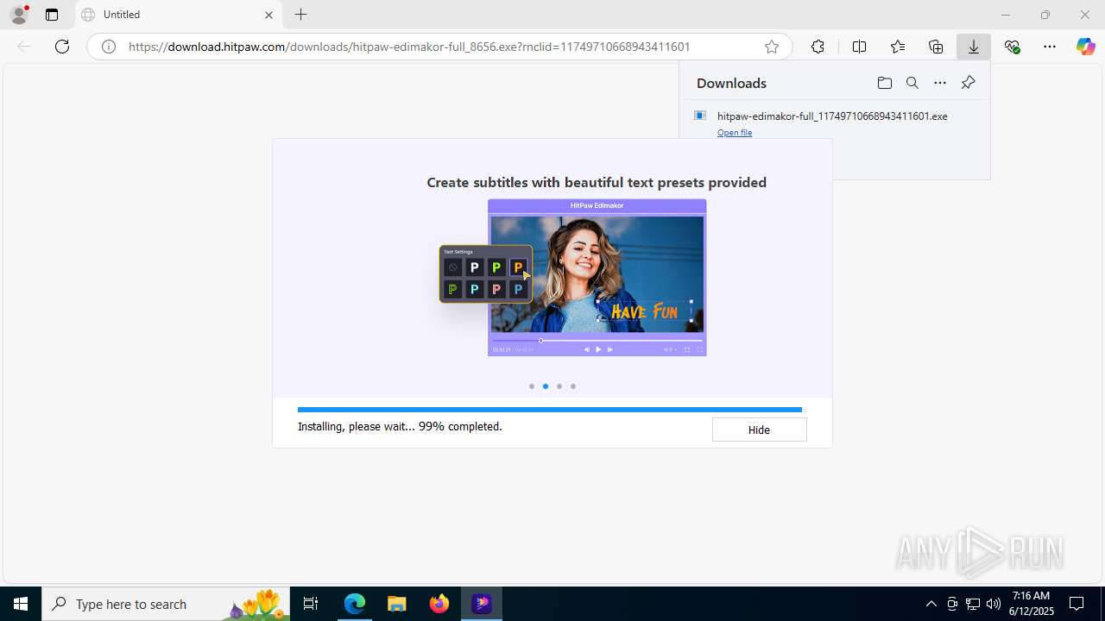Viewport: 1105px width, 621px height.
Task: Open more options in Downloads panel
Action: point(940,83)
